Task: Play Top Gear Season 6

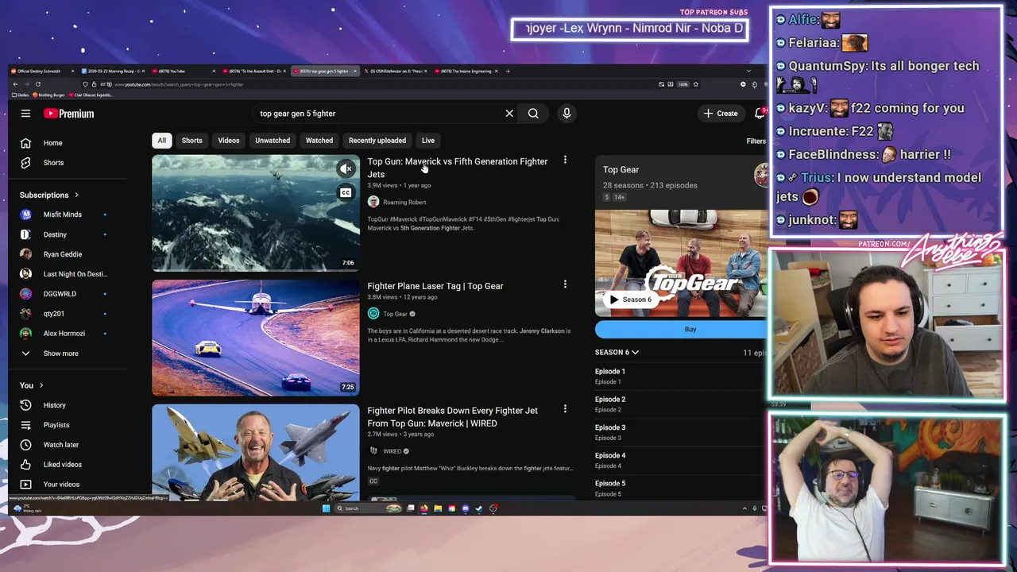Action: (x=631, y=300)
